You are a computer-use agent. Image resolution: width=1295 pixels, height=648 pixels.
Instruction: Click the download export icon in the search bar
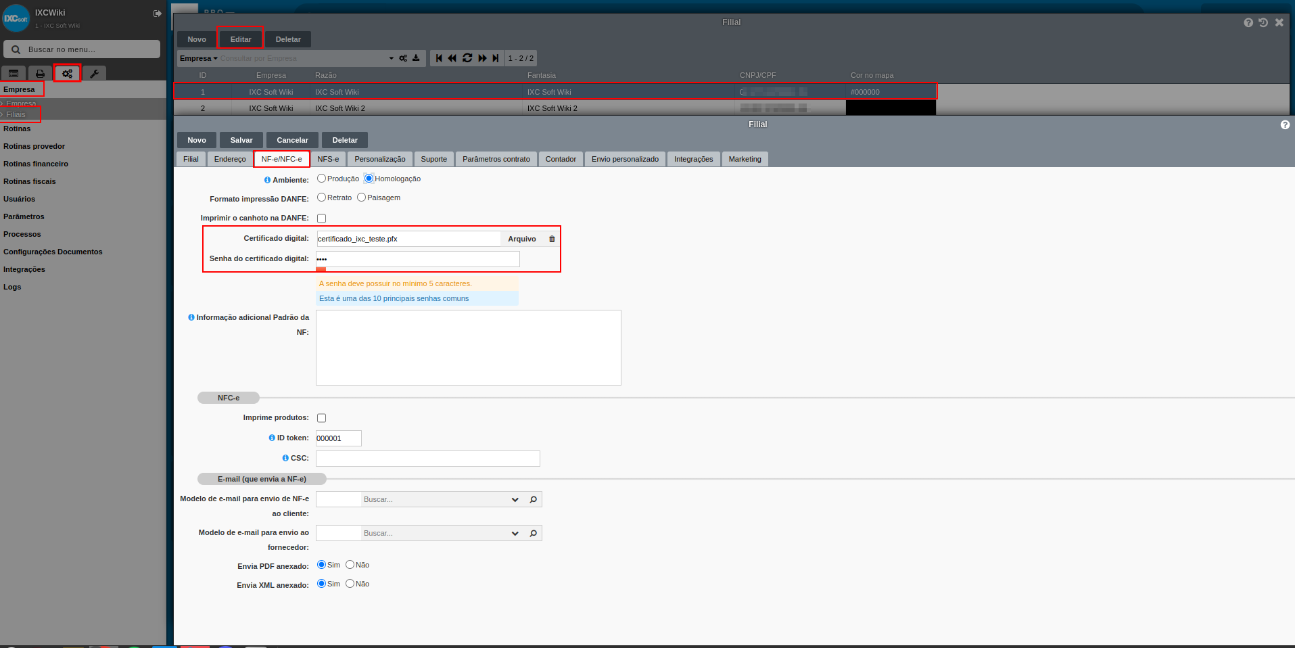pos(416,58)
